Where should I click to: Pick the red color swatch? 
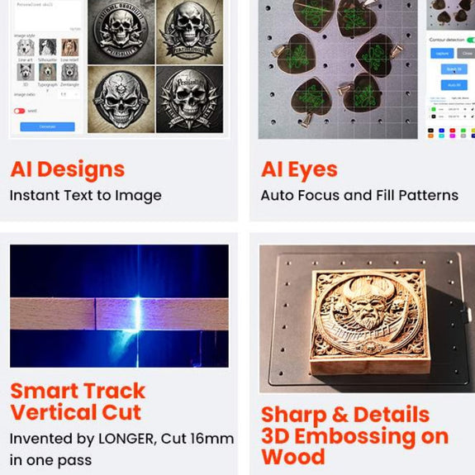452,131
